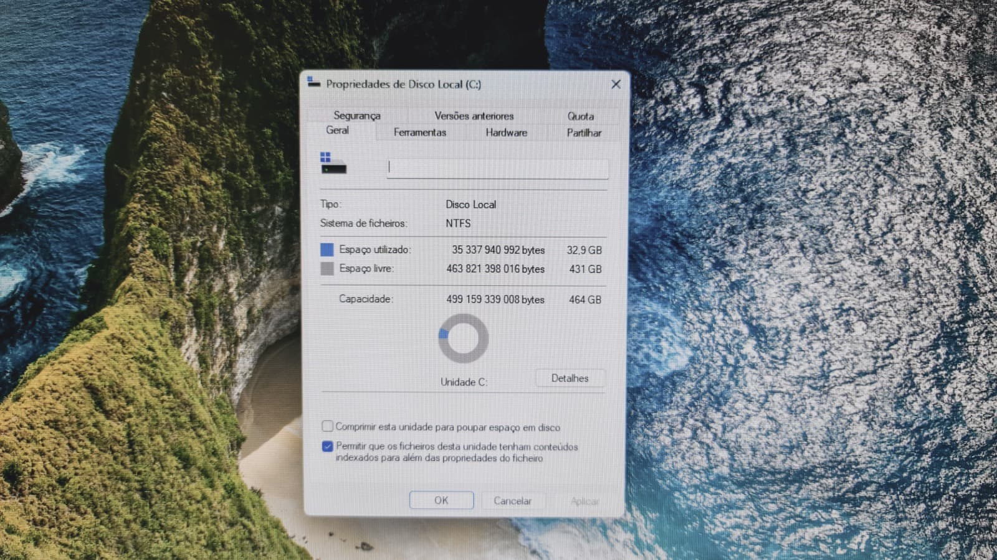Click the disk usage donut chart
This screenshot has height=560, width=997.
point(463,338)
